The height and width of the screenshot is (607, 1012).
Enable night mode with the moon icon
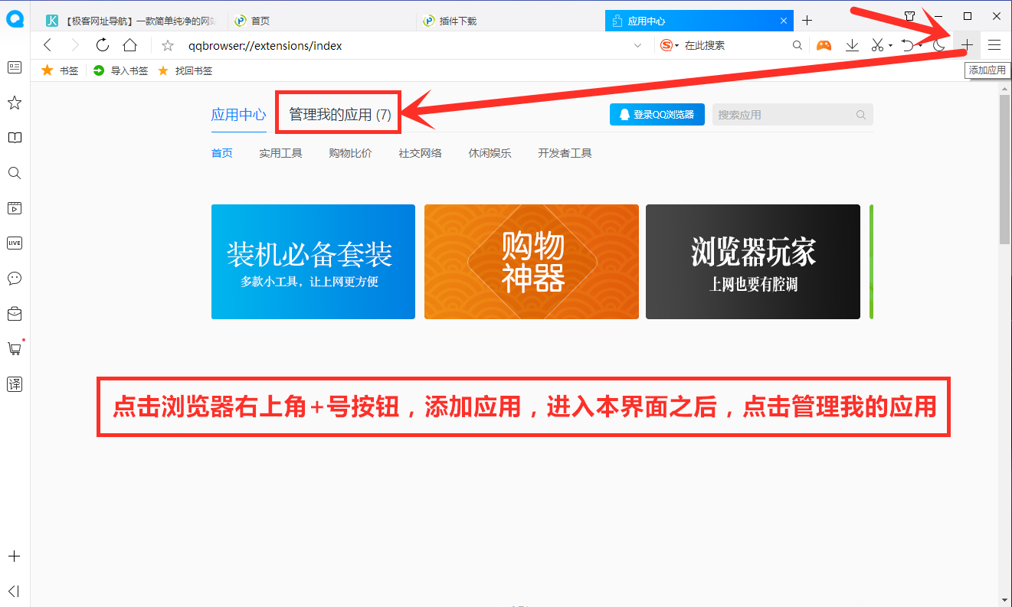click(939, 45)
